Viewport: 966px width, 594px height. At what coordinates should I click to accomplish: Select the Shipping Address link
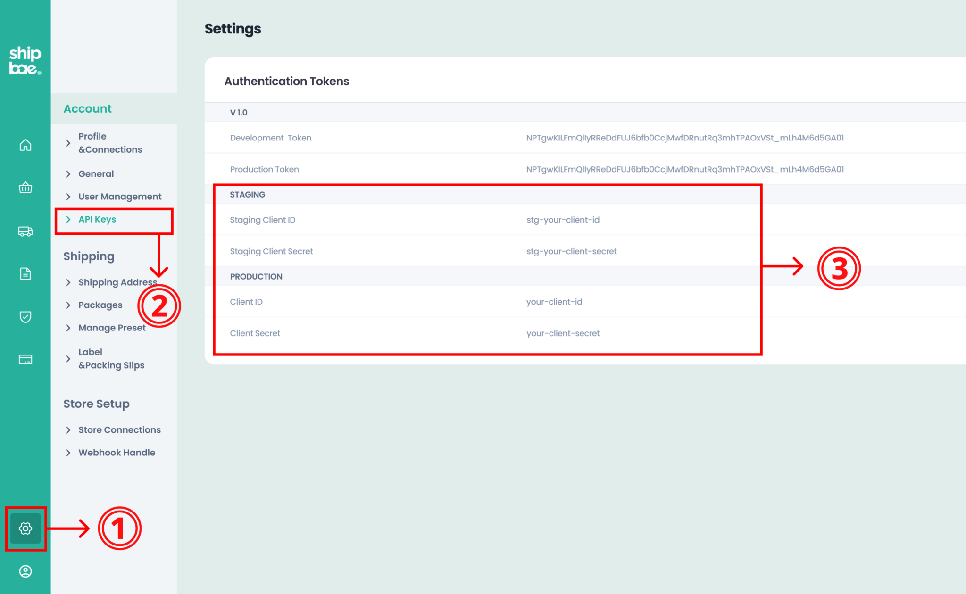point(117,282)
